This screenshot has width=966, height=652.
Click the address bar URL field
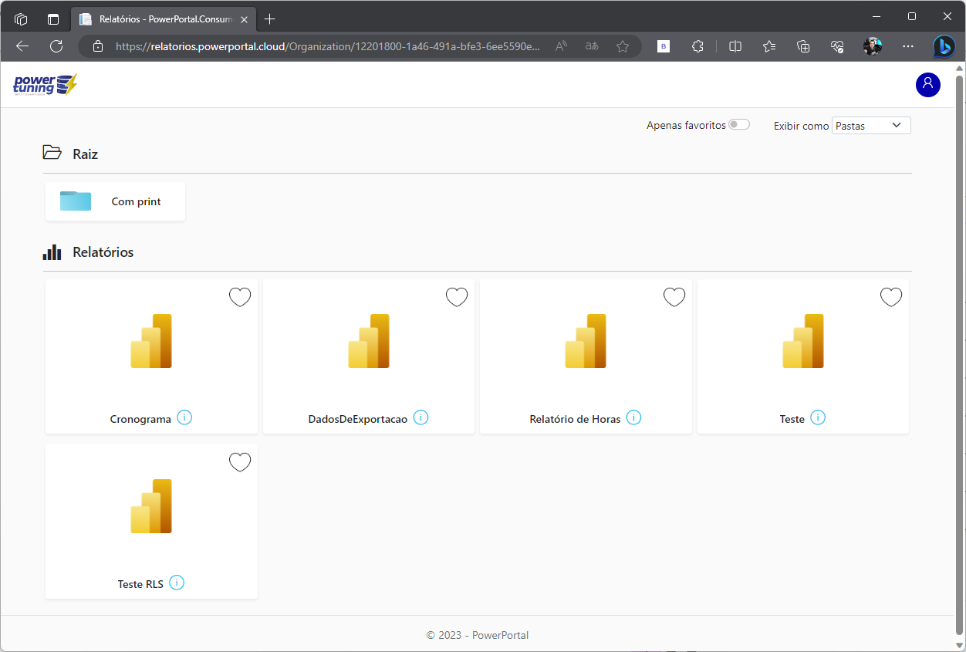pyautogui.click(x=328, y=46)
